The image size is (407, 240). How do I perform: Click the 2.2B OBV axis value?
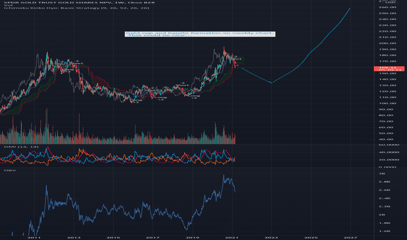click(384, 206)
